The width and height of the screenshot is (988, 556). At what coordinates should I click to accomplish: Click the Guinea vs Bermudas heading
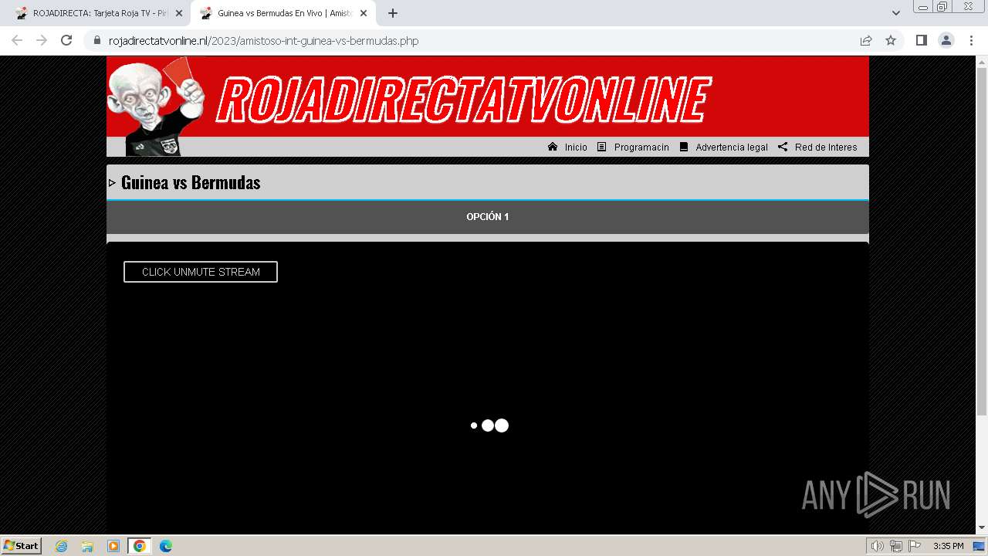(191, 183)
